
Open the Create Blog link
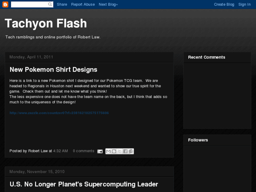coord(224,5)
